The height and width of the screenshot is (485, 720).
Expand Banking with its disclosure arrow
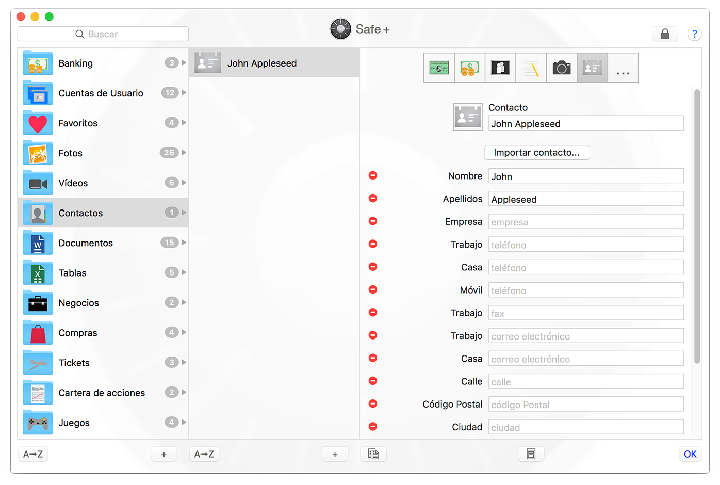coord(184,63)
